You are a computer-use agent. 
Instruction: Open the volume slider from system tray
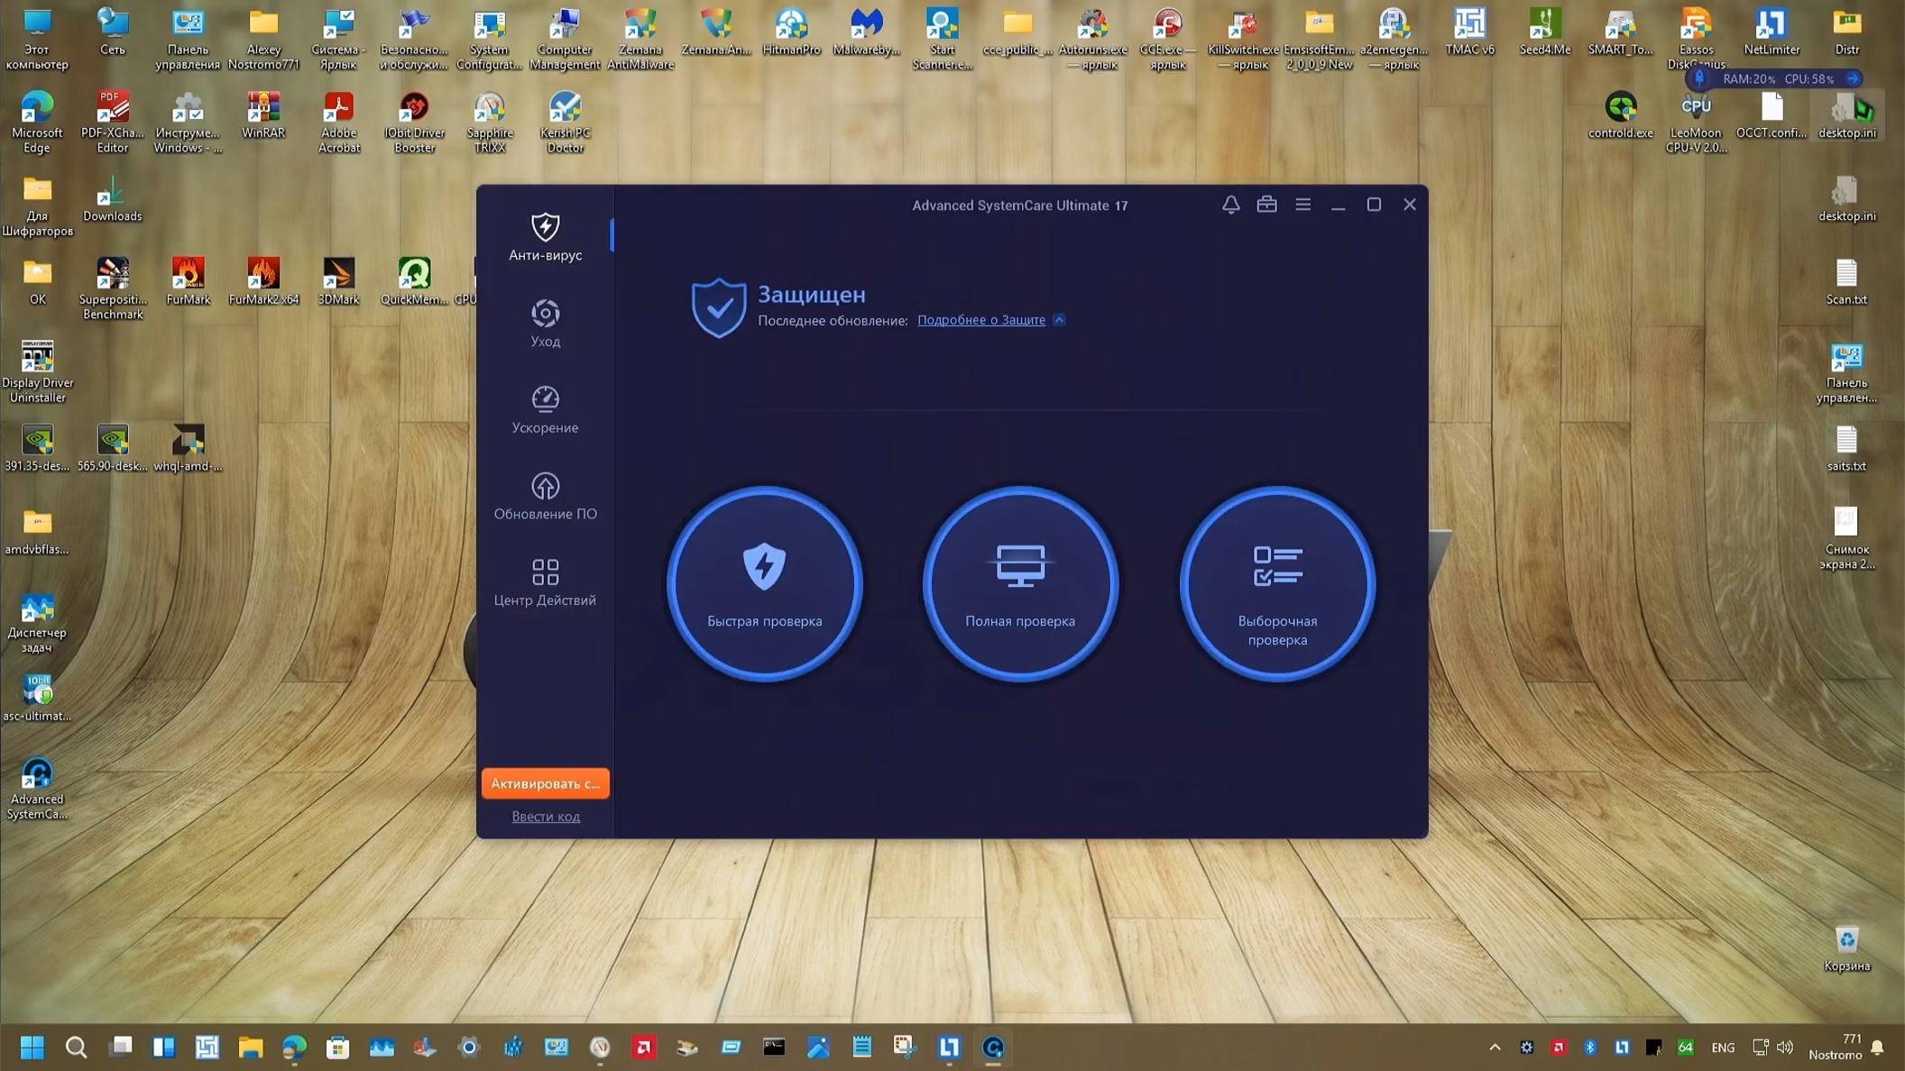(1785, 1047)
